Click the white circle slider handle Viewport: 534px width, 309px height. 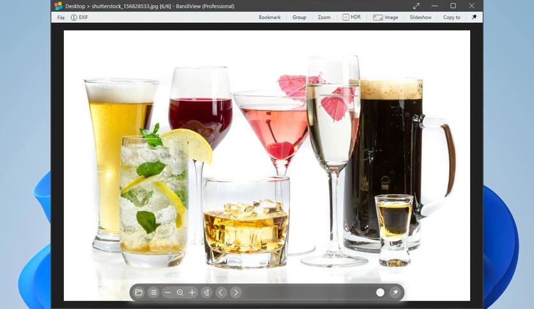pyautogui.click(x=381, y=292)
